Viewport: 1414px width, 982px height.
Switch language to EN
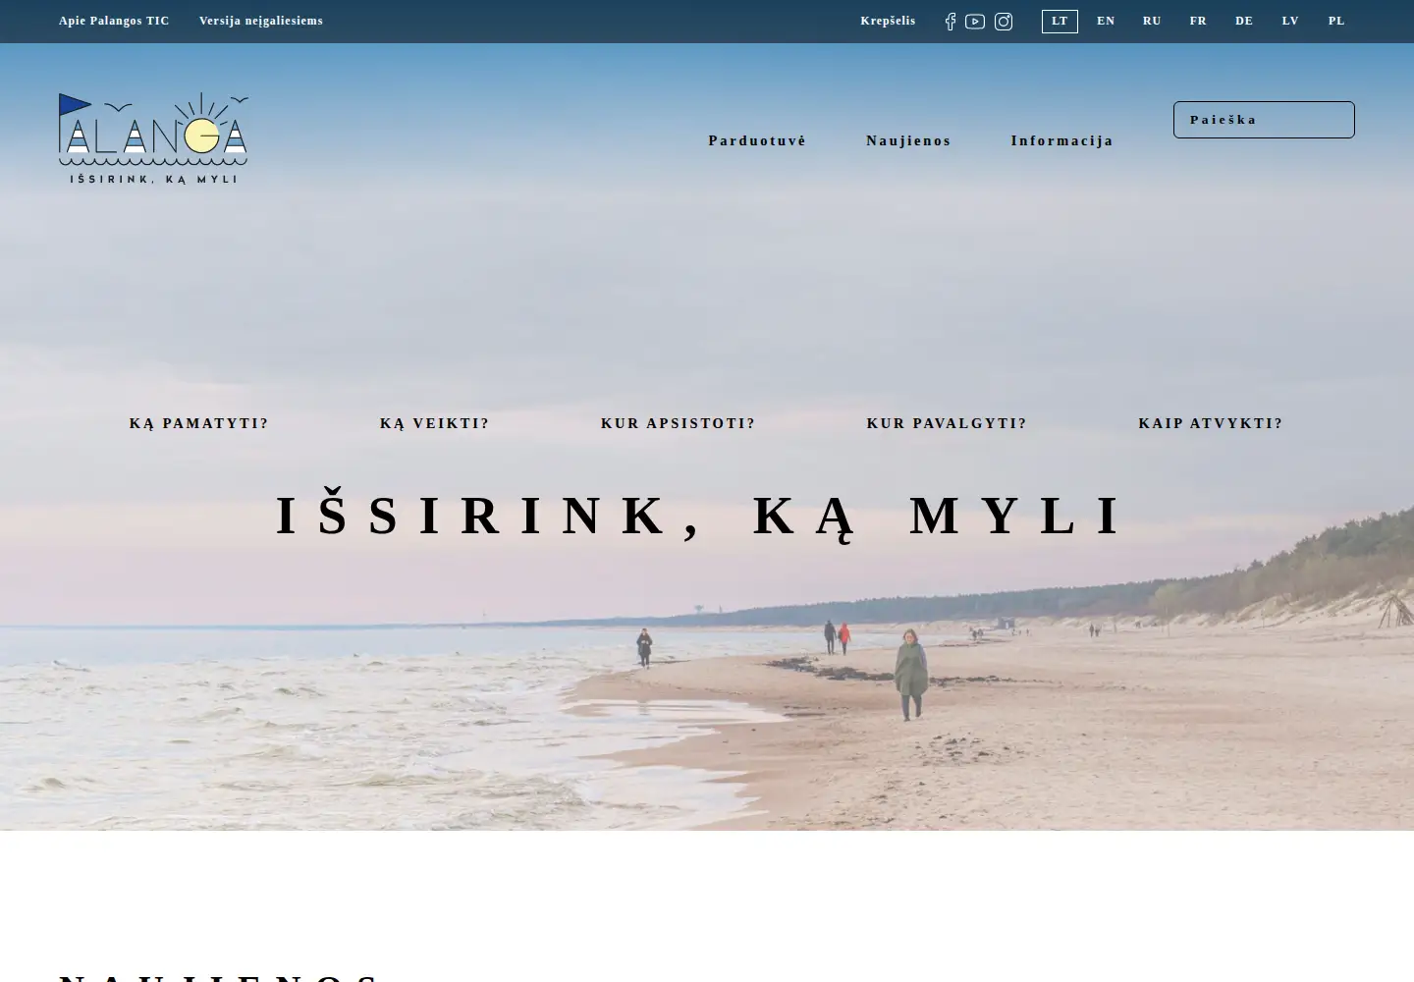1106,22
